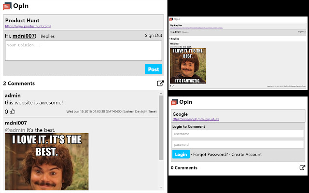Viewport: 309px width, 193px height.
Task: Like admin's comment with thumbs-up icon
Action: [x=13, y=111]
